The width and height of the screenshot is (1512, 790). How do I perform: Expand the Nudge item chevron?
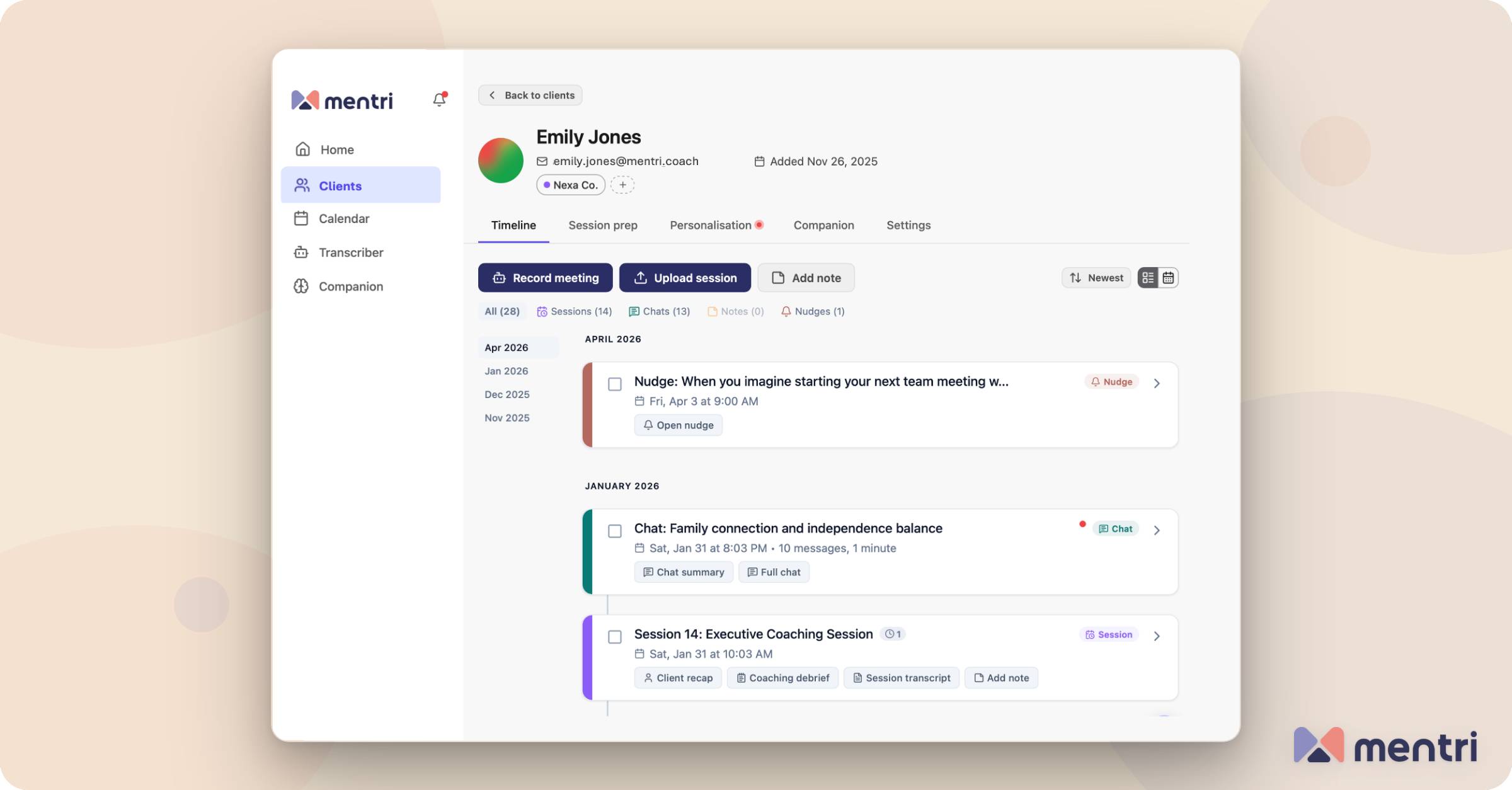click(x=1157, y=383)
